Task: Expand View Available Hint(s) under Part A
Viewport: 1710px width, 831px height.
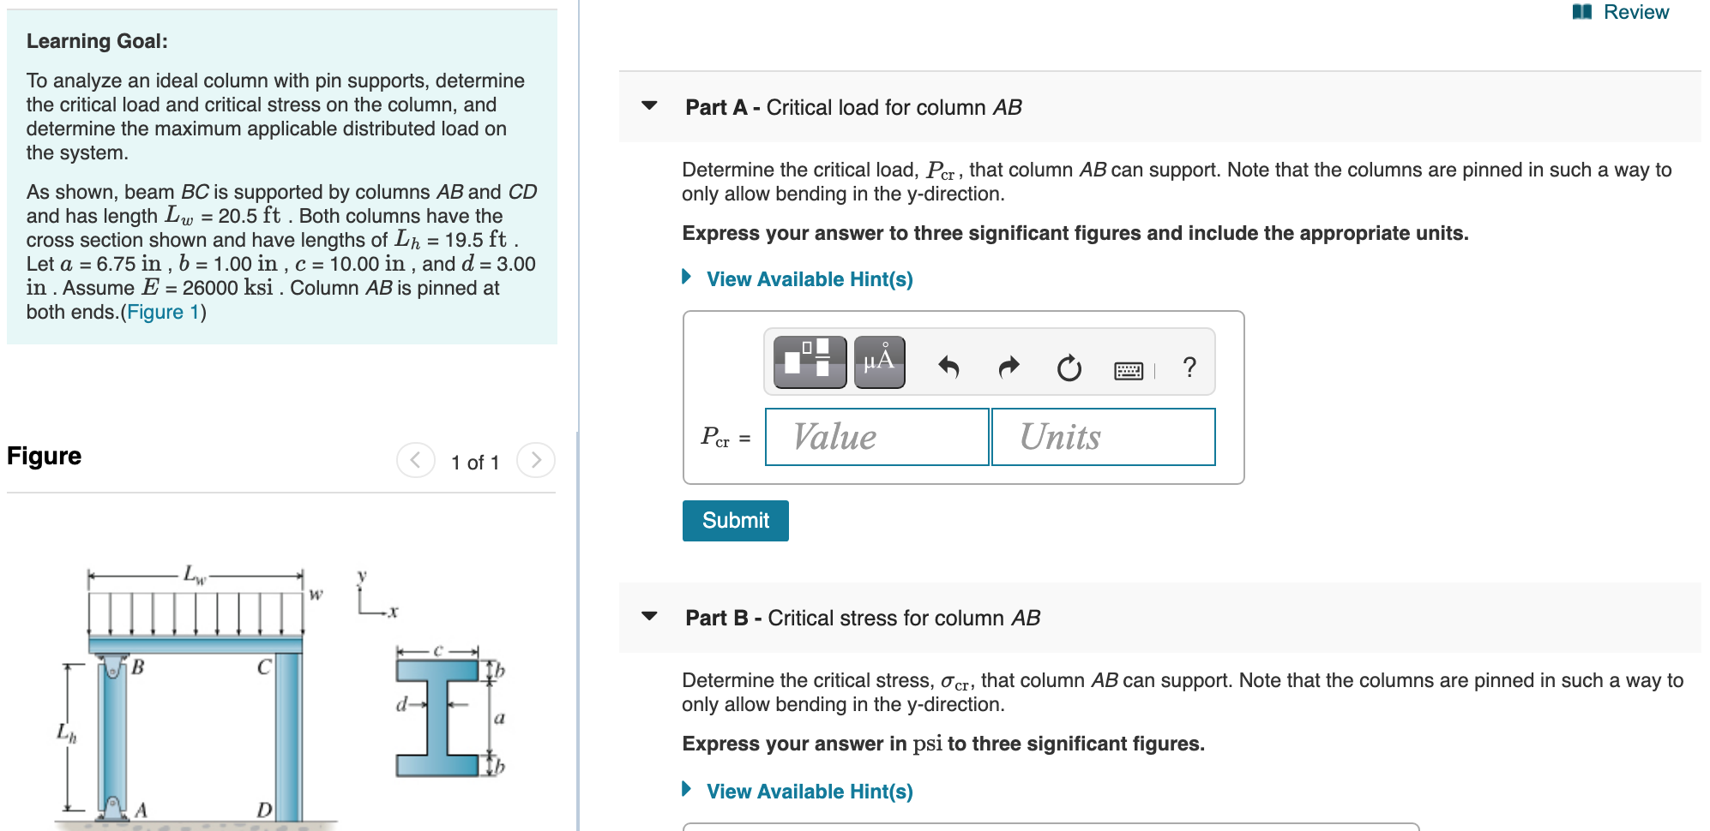Action: pos(806,278)
